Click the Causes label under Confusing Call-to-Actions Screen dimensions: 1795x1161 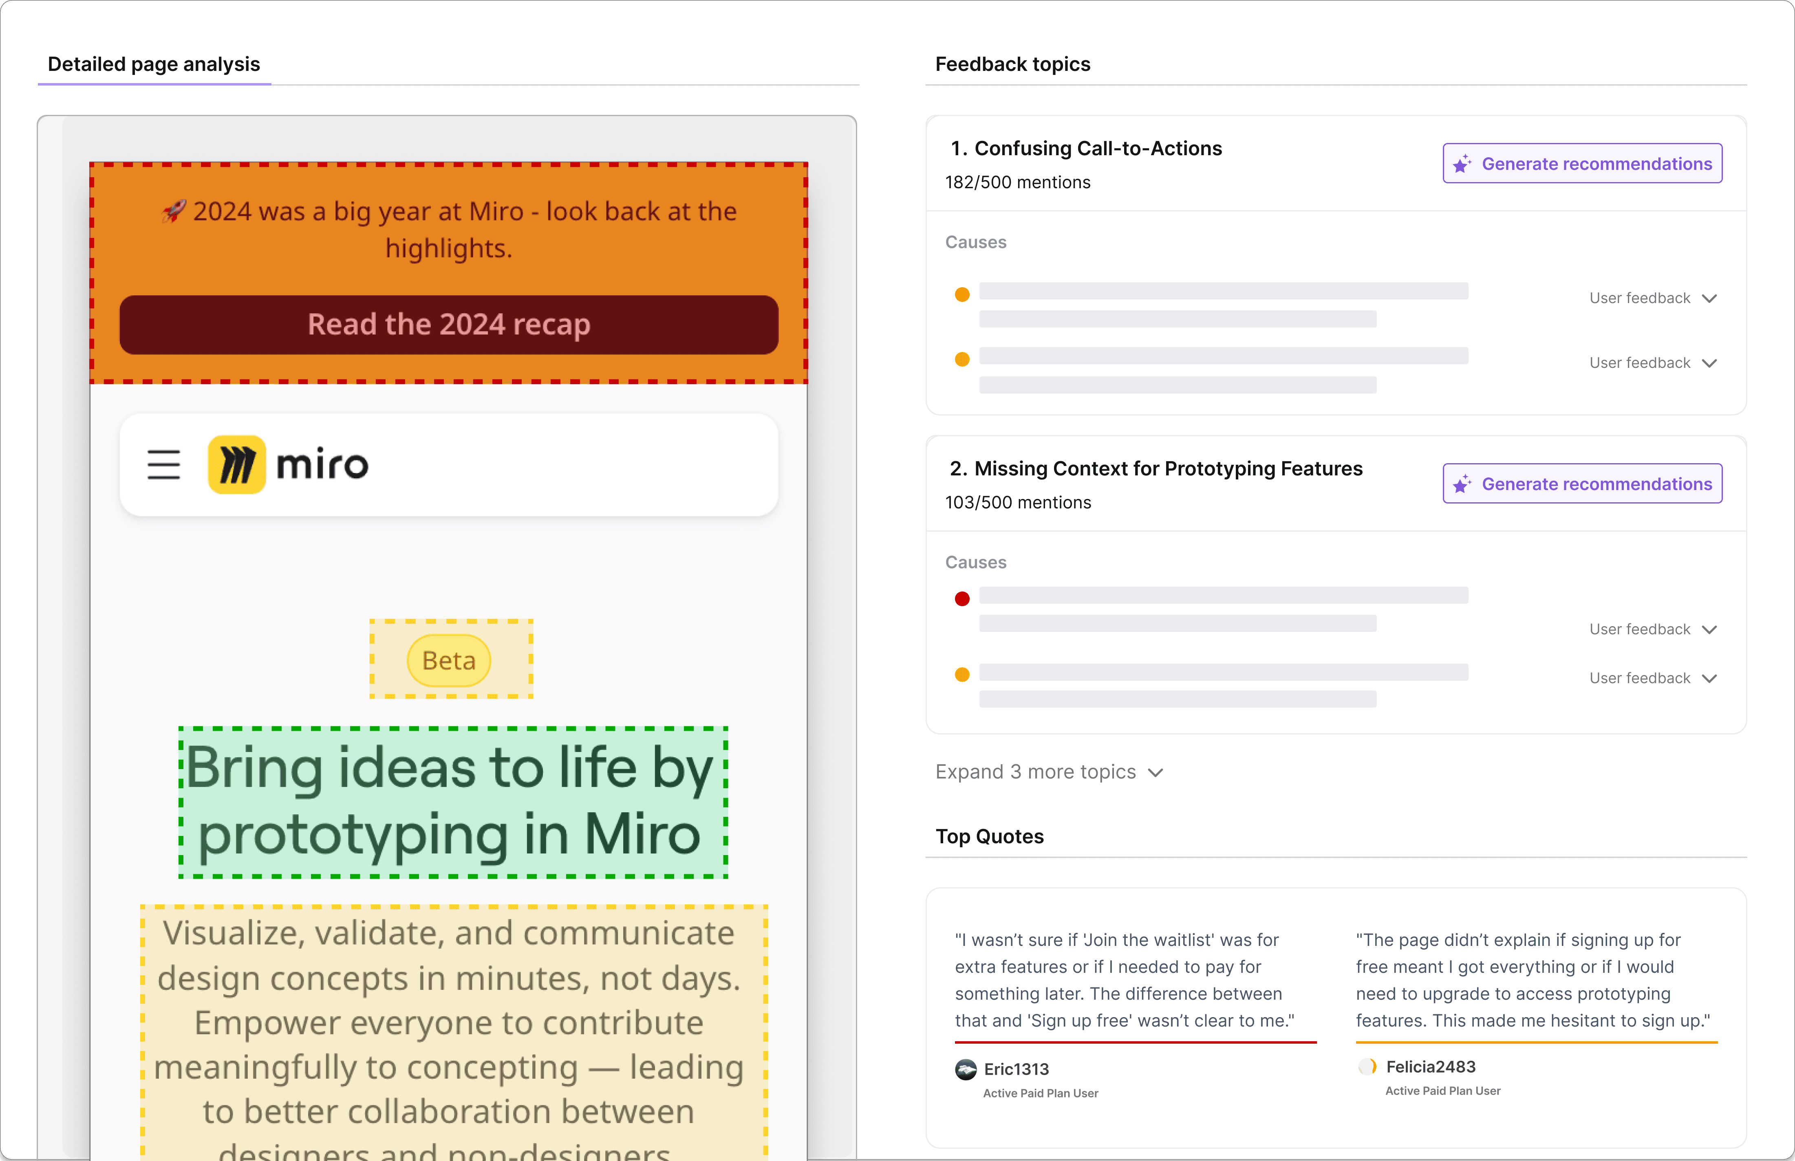point(976,242)
